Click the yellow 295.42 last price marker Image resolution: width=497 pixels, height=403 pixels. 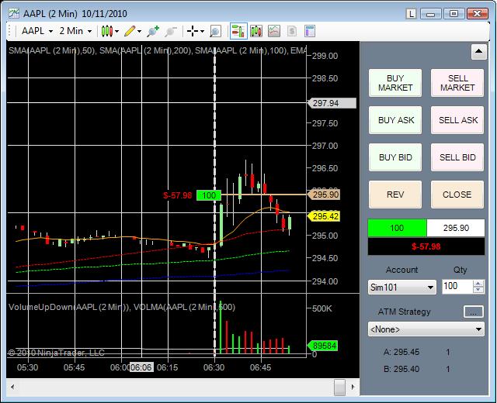pyautogui.click(x=324, y=216)
